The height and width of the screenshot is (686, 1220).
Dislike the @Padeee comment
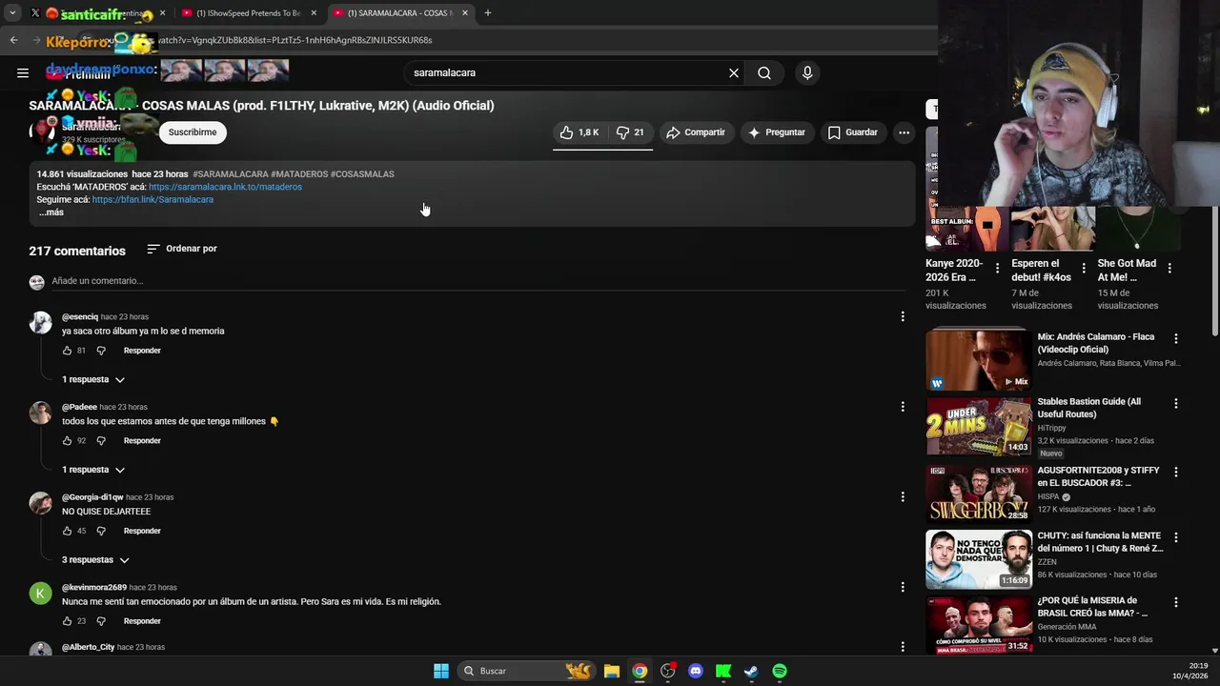pos(101,441)
